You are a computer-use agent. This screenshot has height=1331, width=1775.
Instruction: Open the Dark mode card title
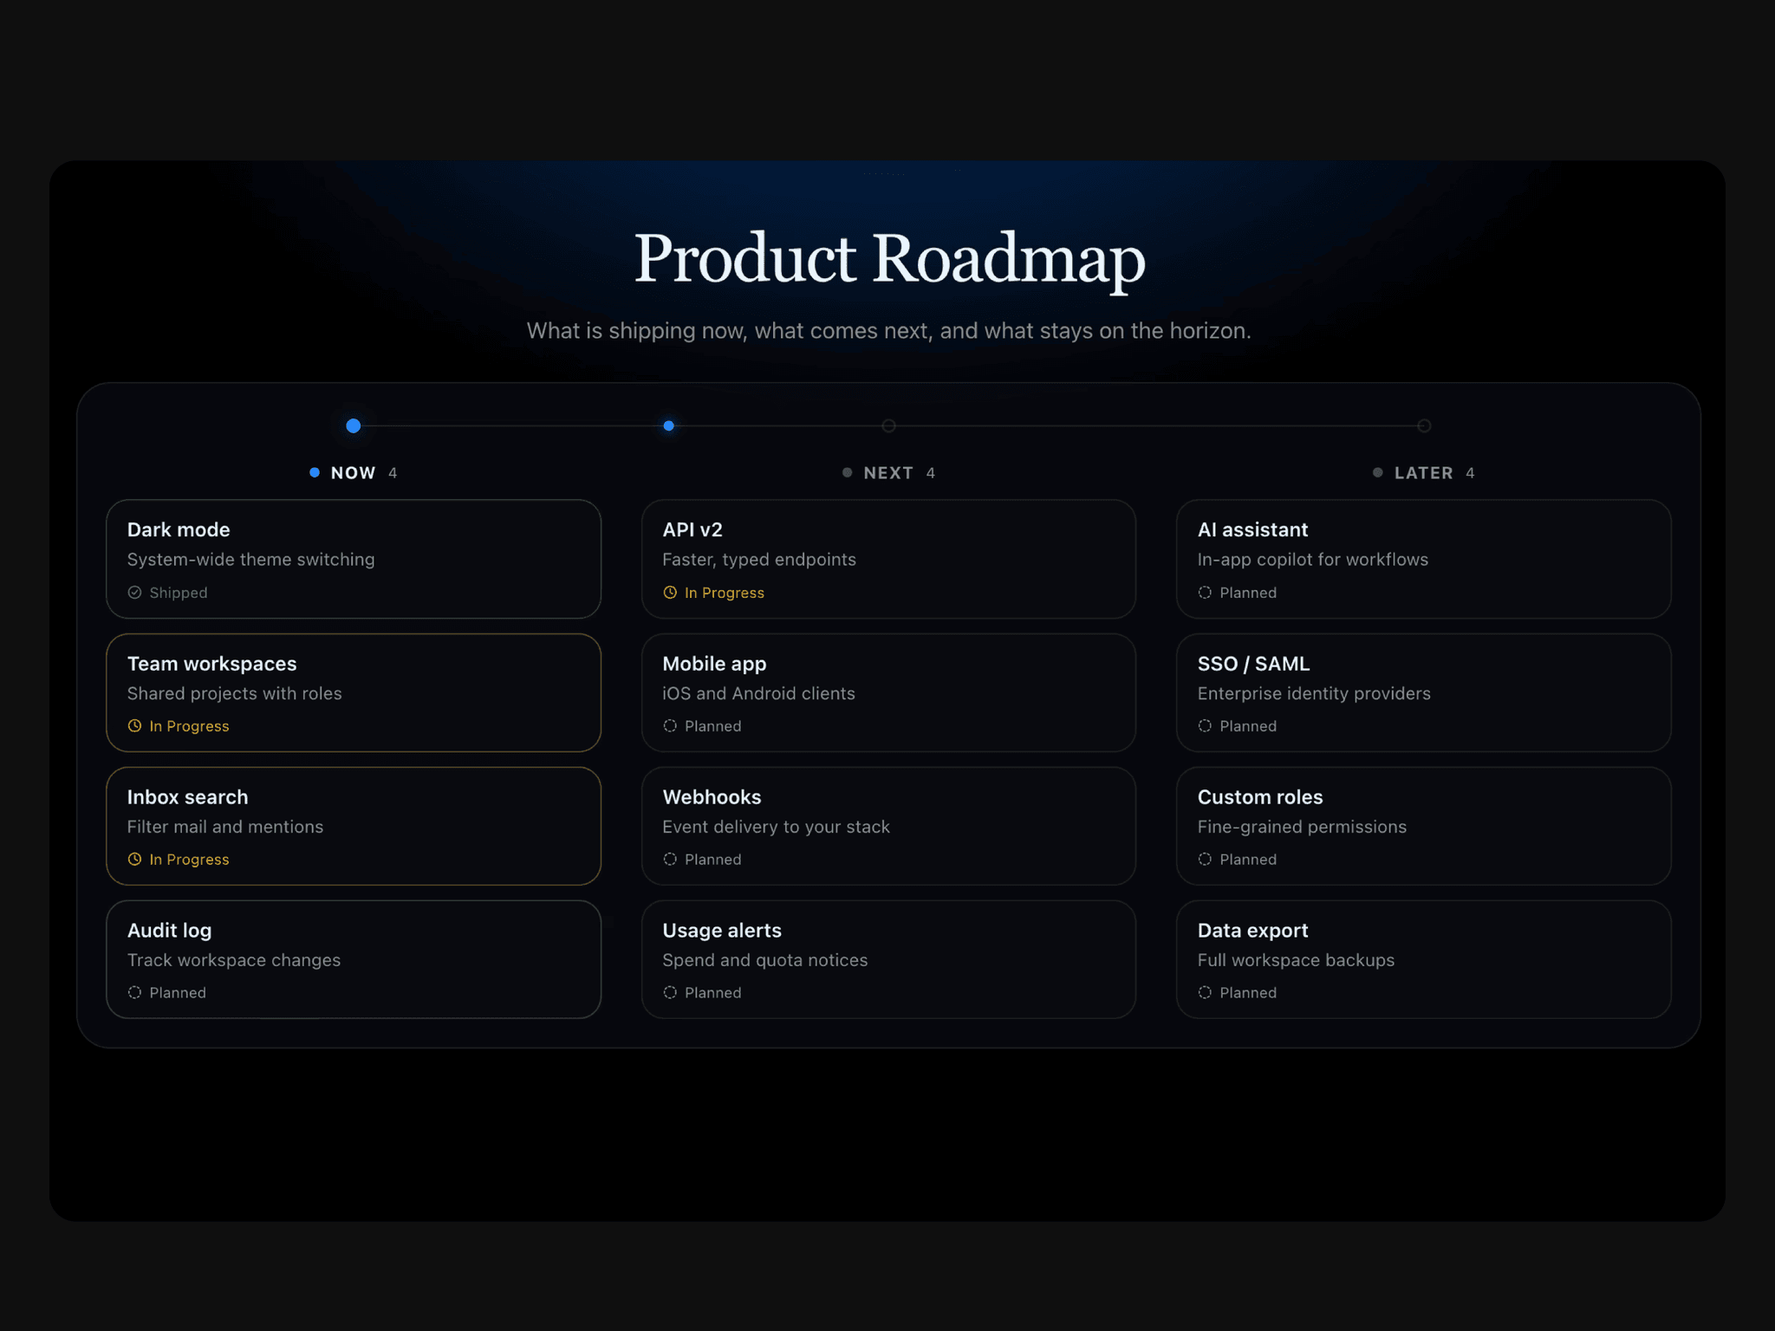point(179,529)
